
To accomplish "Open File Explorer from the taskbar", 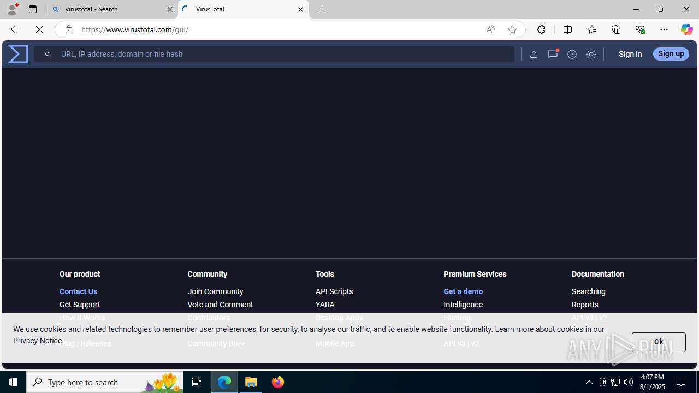I will click(x=251, y=382).
